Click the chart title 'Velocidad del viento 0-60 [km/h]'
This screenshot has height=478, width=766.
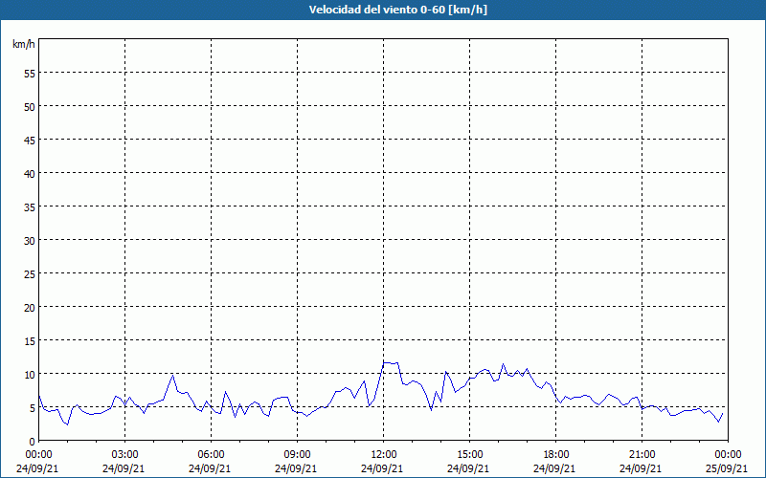click(397, 10)
